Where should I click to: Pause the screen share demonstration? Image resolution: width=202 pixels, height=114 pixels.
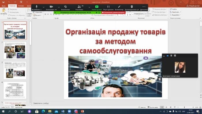pyautogui.click(x=108, y=8)
